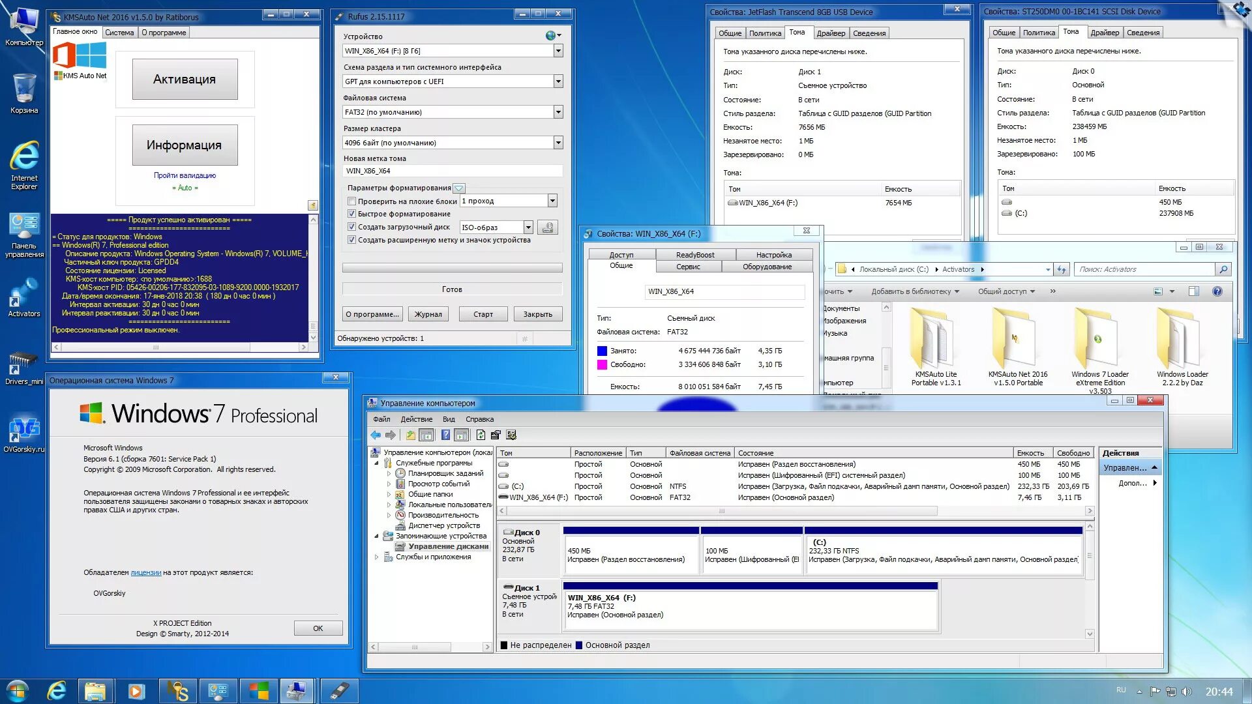The width and height of the screenshot is (1252, 704).
Task: Click the Windows Start orb
Action: point(18,691)
